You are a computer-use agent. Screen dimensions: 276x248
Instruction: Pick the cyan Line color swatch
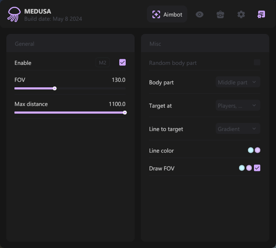(251, 150)
